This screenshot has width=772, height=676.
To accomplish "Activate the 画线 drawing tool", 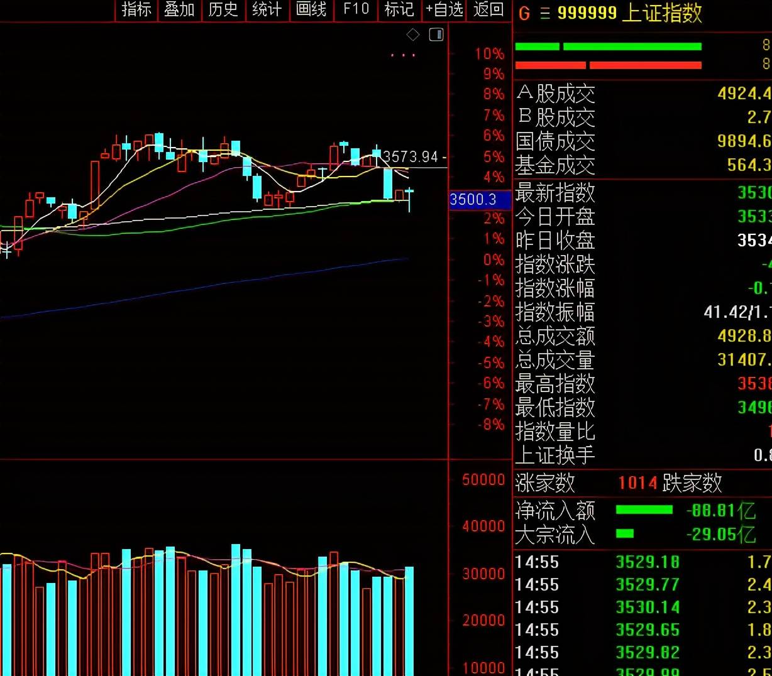I will point(311,9).
